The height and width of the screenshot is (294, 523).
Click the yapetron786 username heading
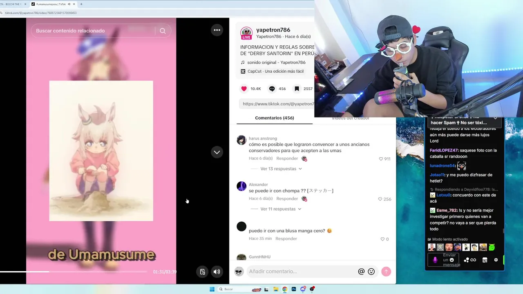[x=273, y=30]
